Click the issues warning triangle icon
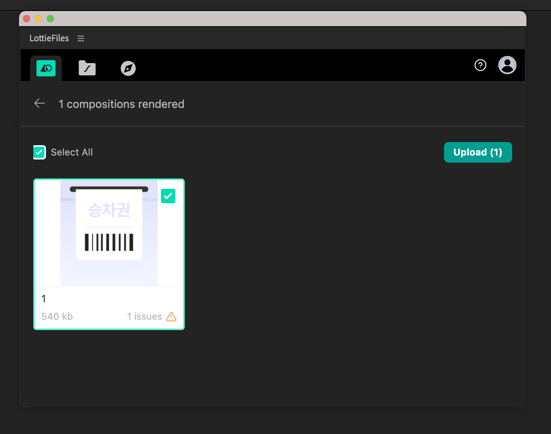 [171, 317]
